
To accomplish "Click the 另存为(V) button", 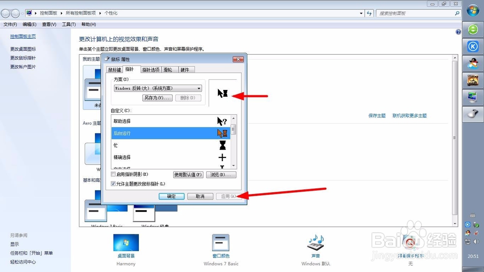I will click(157, 98).
